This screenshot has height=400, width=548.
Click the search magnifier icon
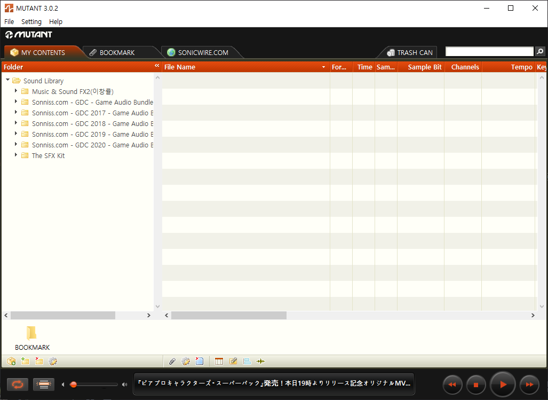point(540,51)
